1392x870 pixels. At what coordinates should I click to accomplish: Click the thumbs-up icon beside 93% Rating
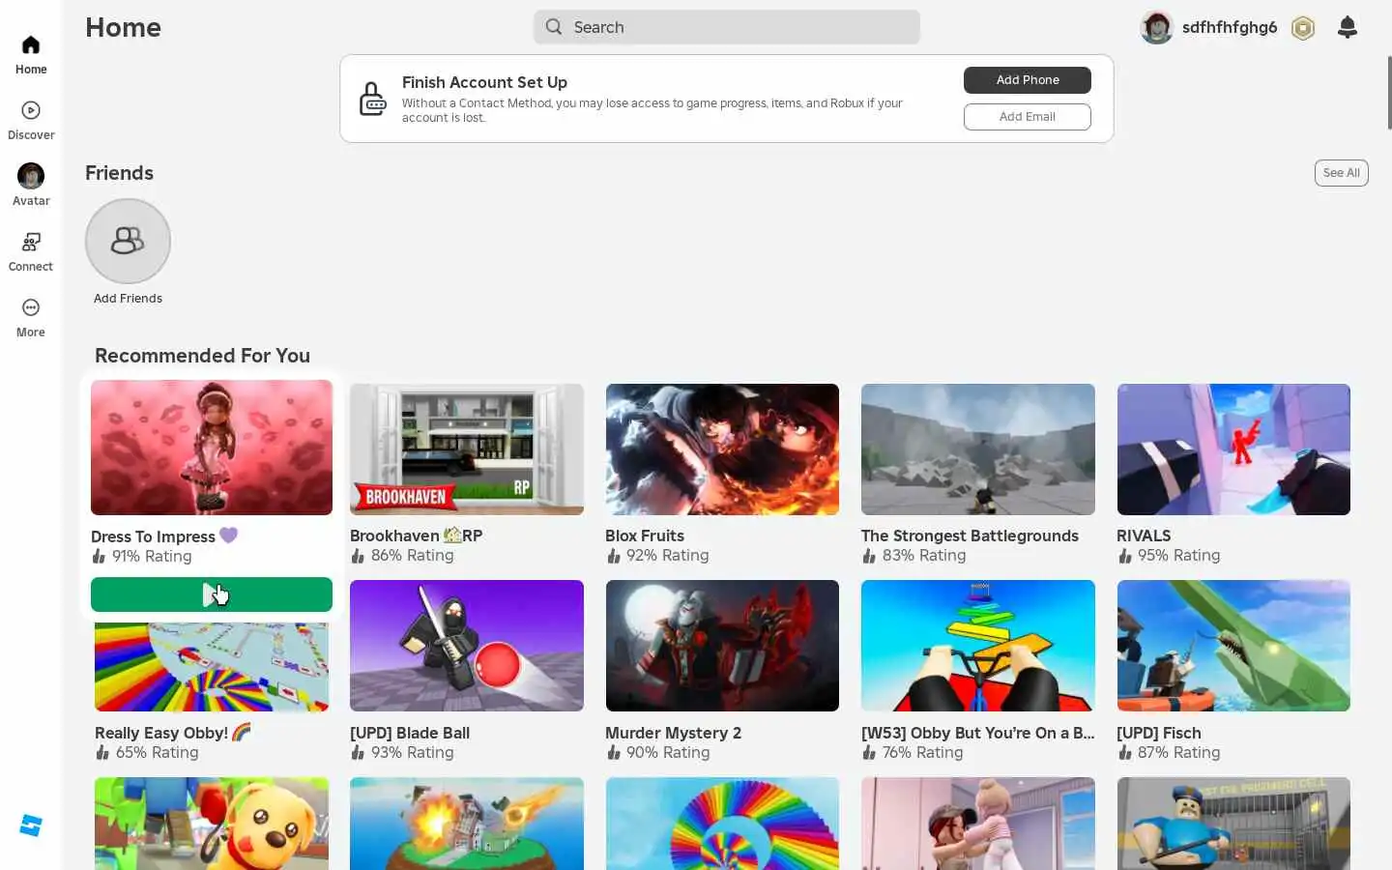tap(358, 752)
